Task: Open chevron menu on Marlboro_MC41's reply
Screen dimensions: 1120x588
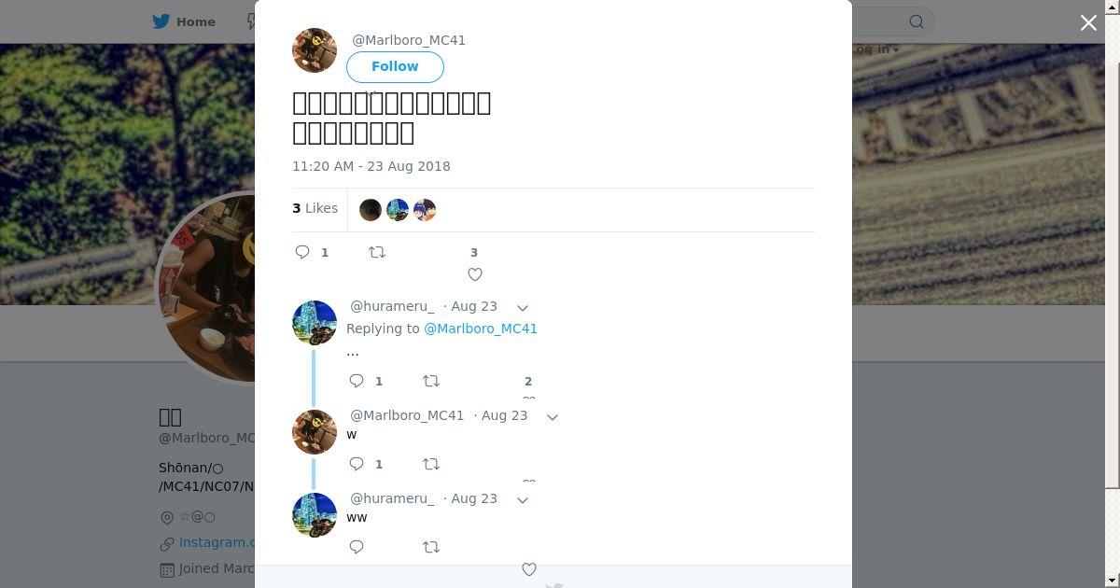Action: click(553, 417)
